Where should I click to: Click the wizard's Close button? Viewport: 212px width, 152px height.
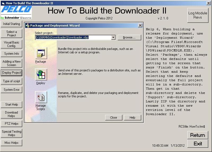(x=114, y=118)
